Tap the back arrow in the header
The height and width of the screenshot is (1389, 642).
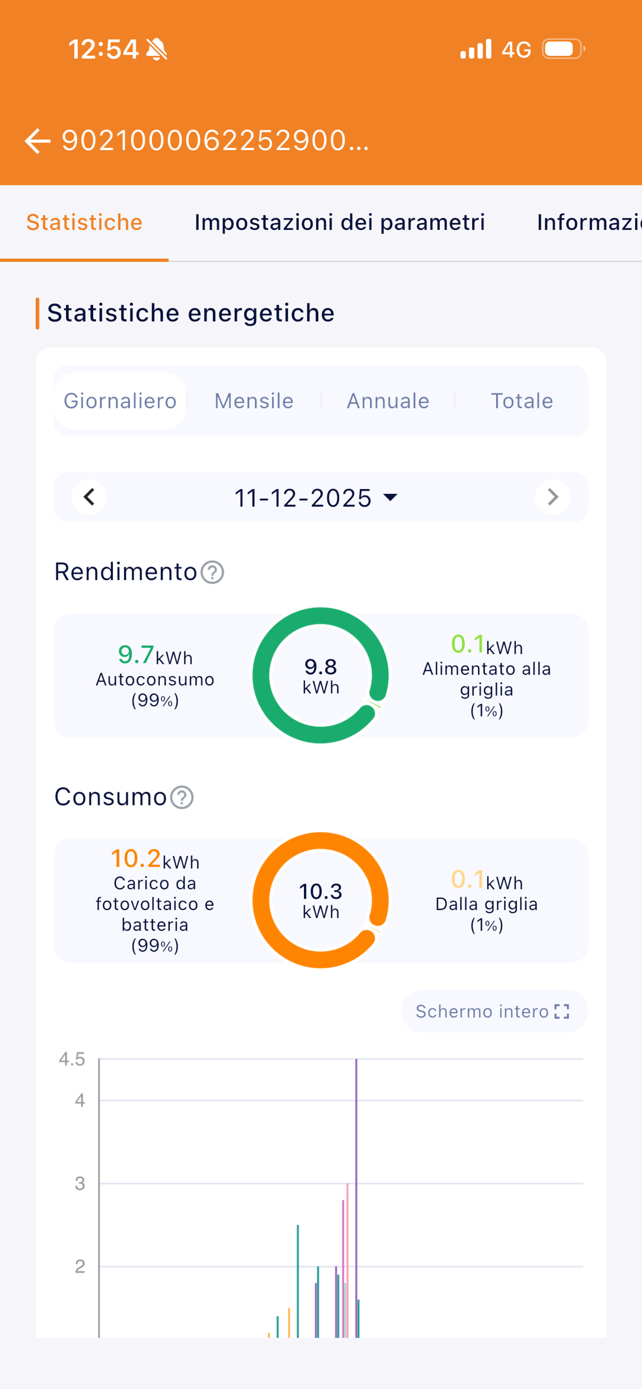click(x=37, y=141)
